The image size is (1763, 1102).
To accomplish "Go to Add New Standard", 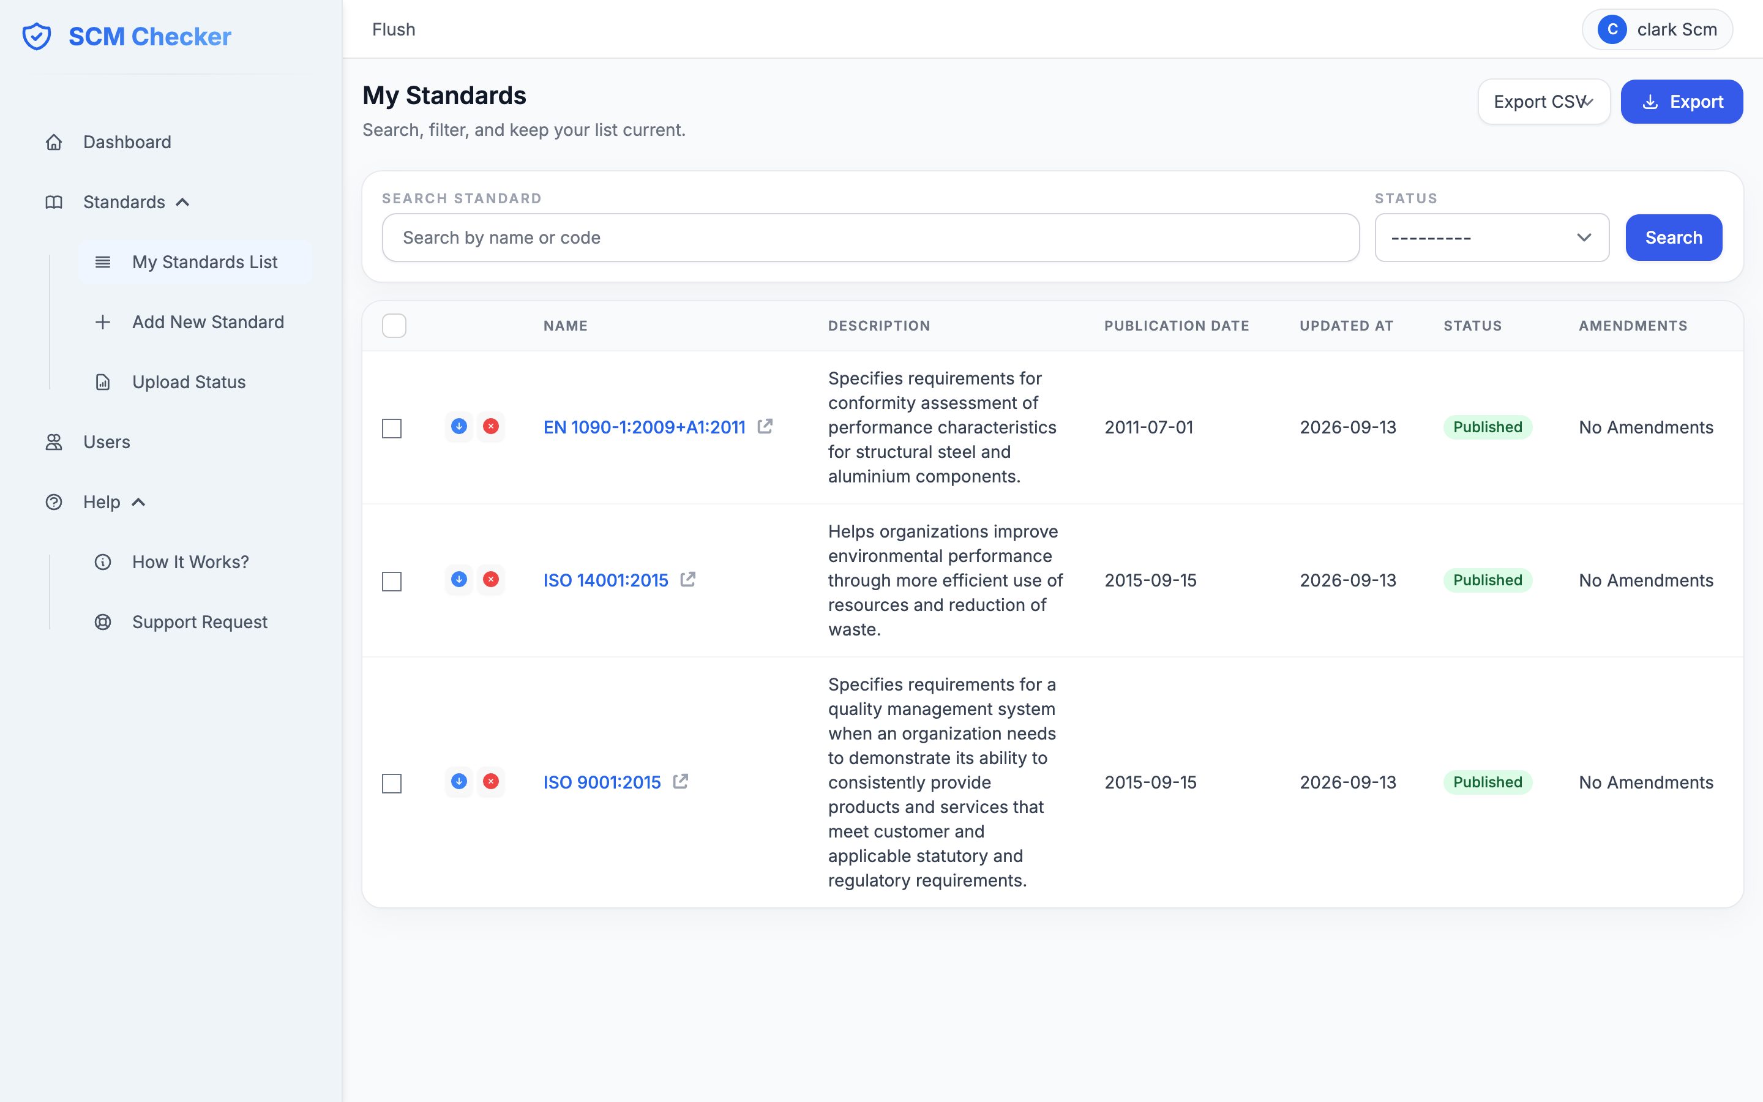I will tap(195, 322).
